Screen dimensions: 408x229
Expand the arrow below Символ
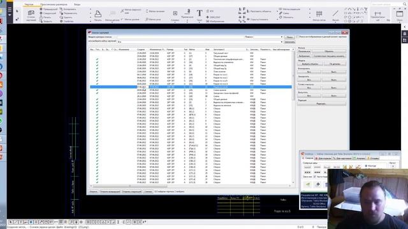(175, 22)
